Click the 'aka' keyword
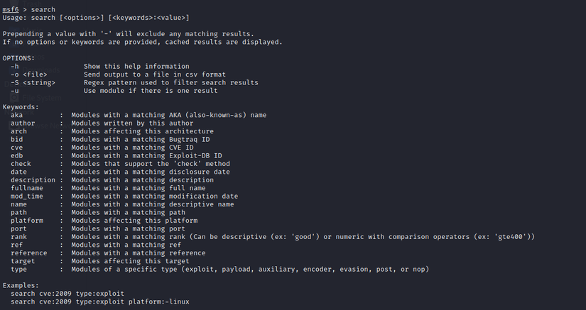Screen dimensions: 586x310 tap(17, 115)
